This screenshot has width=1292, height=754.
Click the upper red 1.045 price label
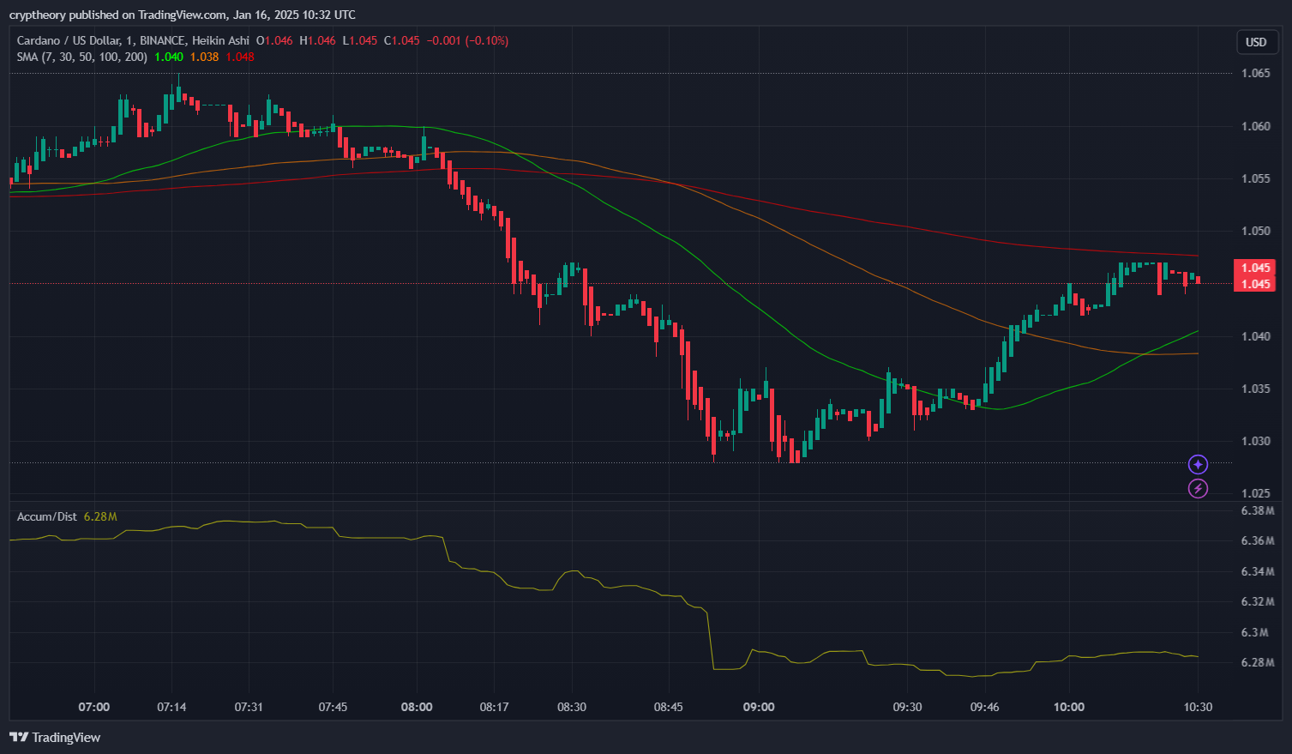pyautogui.click(x=1255, y=268)
